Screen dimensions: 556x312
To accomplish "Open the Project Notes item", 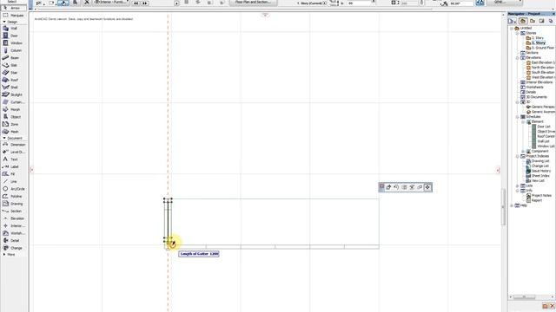I will pyautogui.click(x=539, y=196).
